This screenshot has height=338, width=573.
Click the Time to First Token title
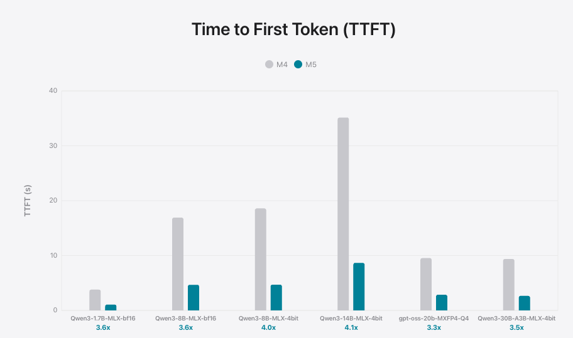[x=293, y=29]
